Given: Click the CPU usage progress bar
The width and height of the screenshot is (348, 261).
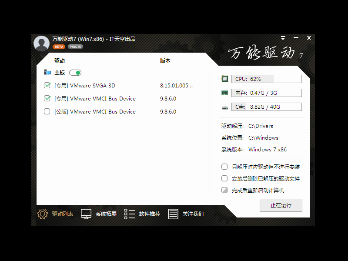Looking at the screenshot, I should coord(266,79).
